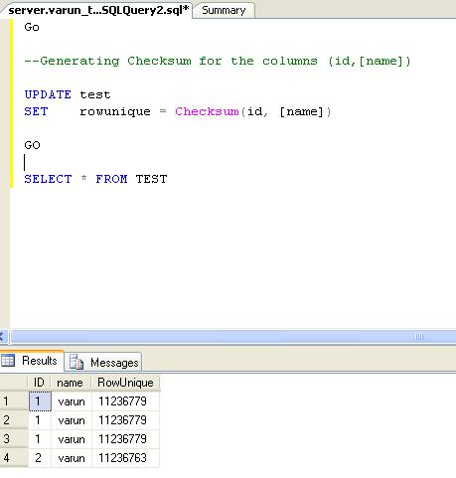
Task: Open the Messages tab
Action: click(x=103, y=363)
